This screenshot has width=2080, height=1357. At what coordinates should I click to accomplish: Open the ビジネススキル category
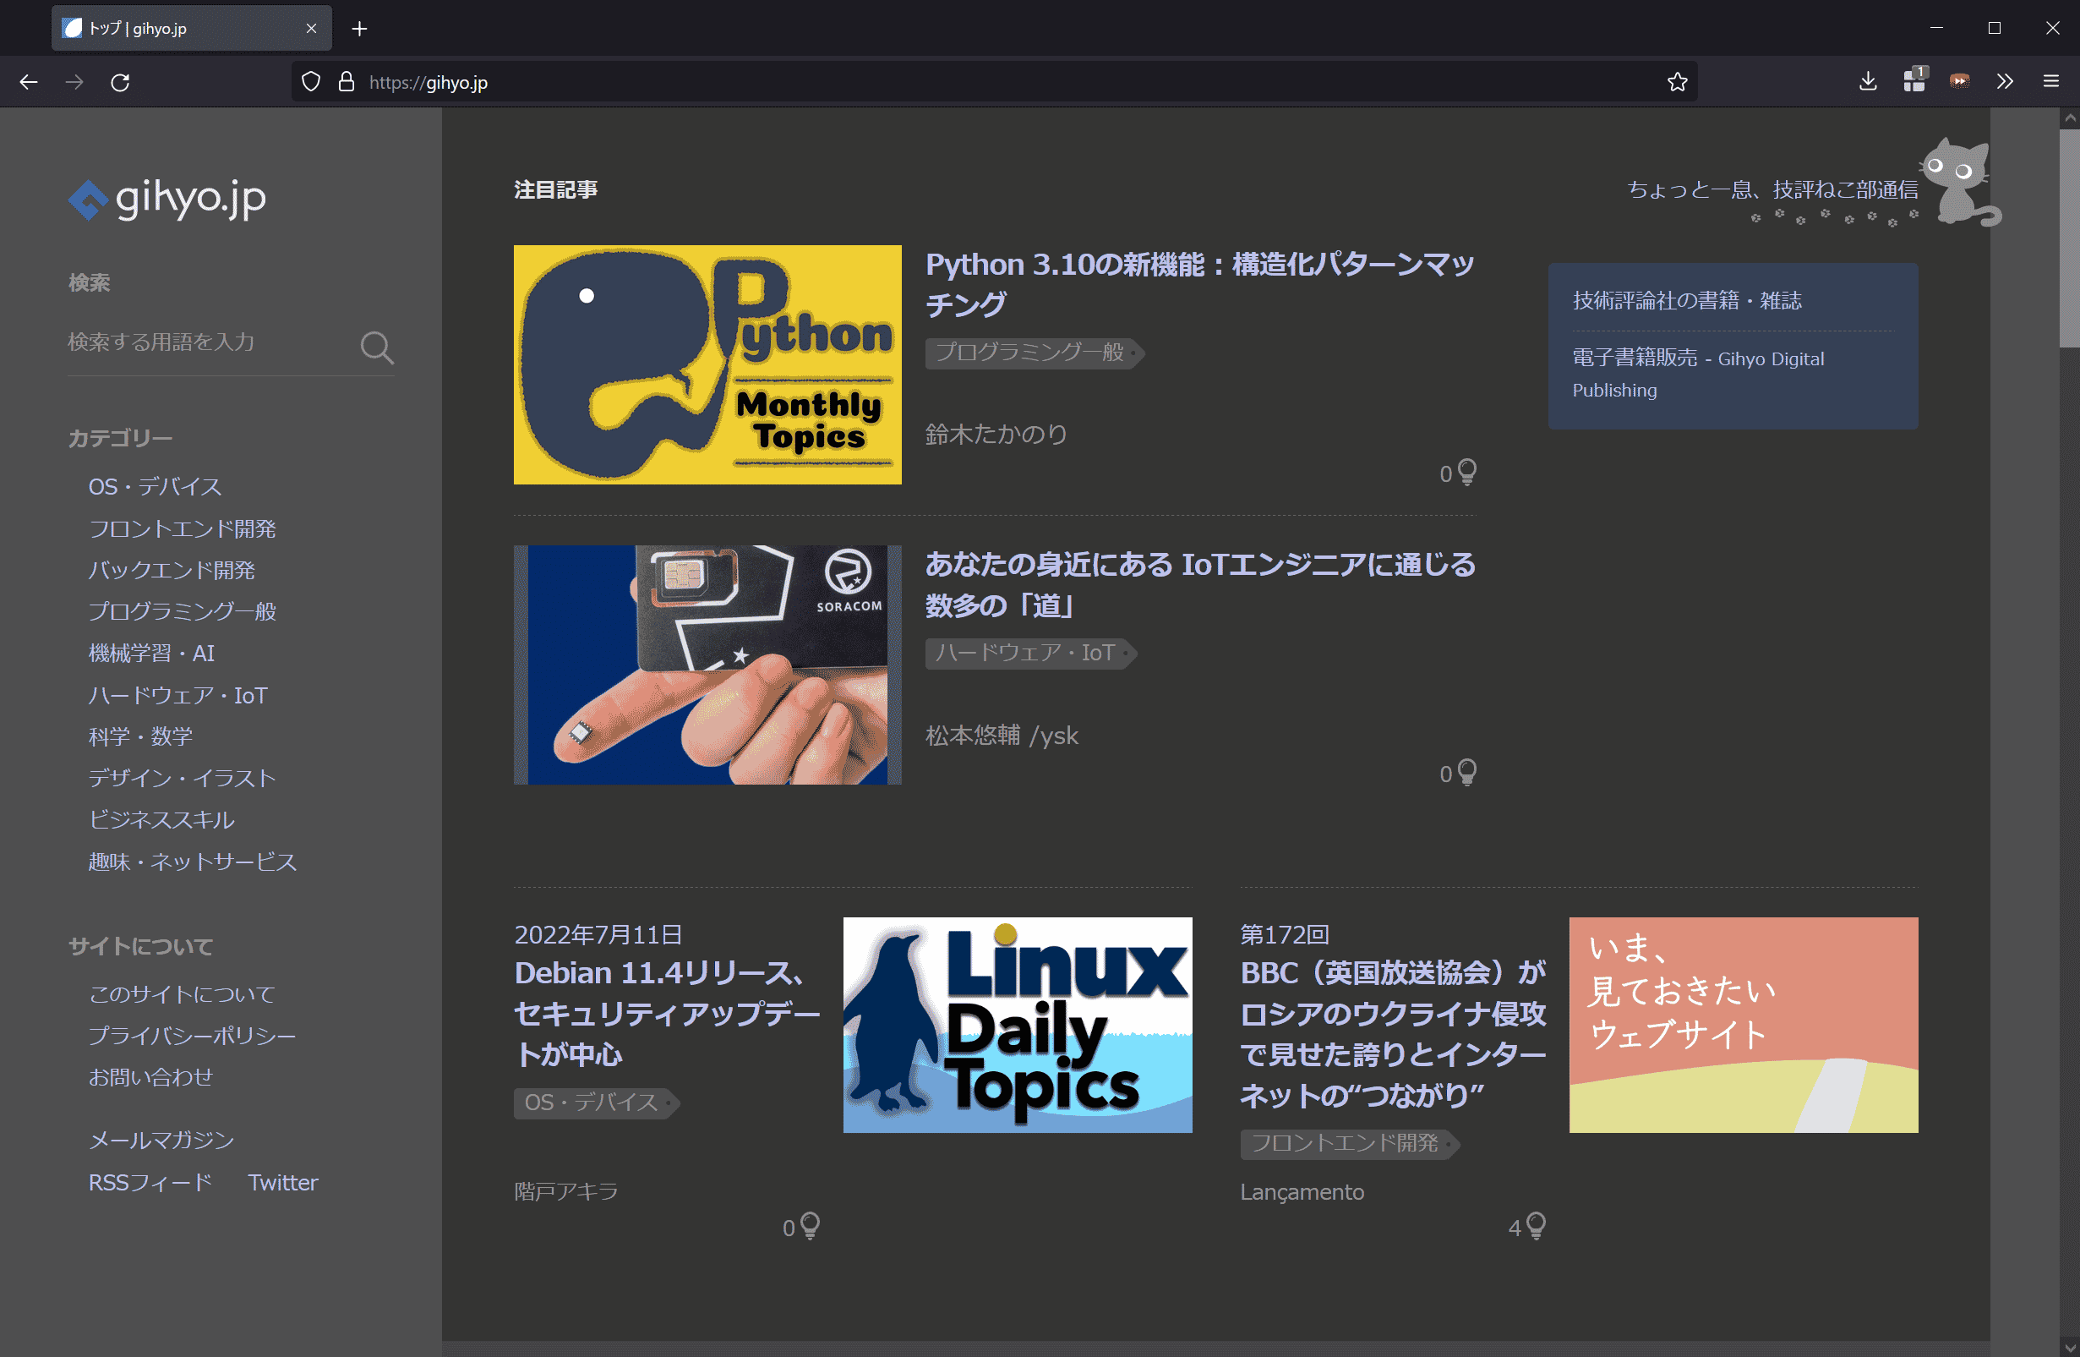coord(161,820)
